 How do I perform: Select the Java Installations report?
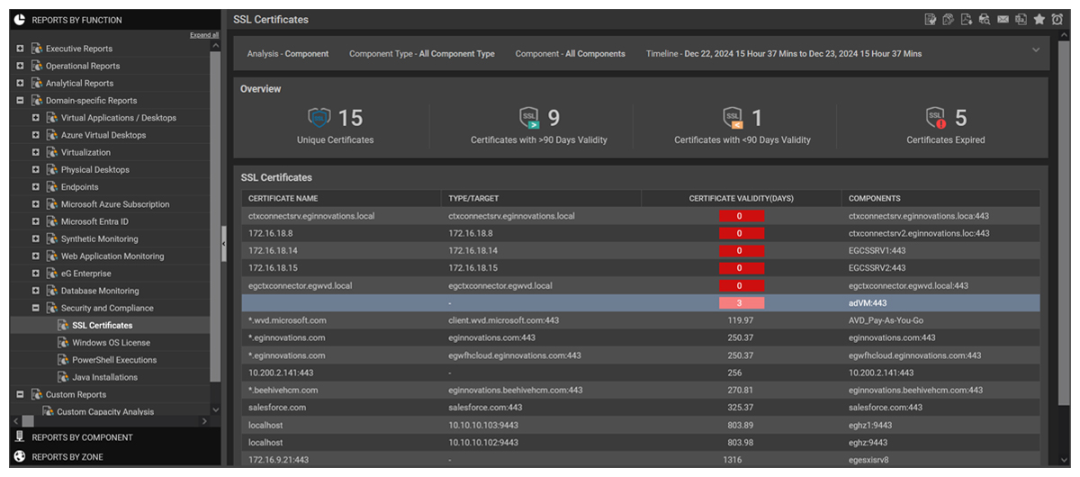click(x=104, y=377)
